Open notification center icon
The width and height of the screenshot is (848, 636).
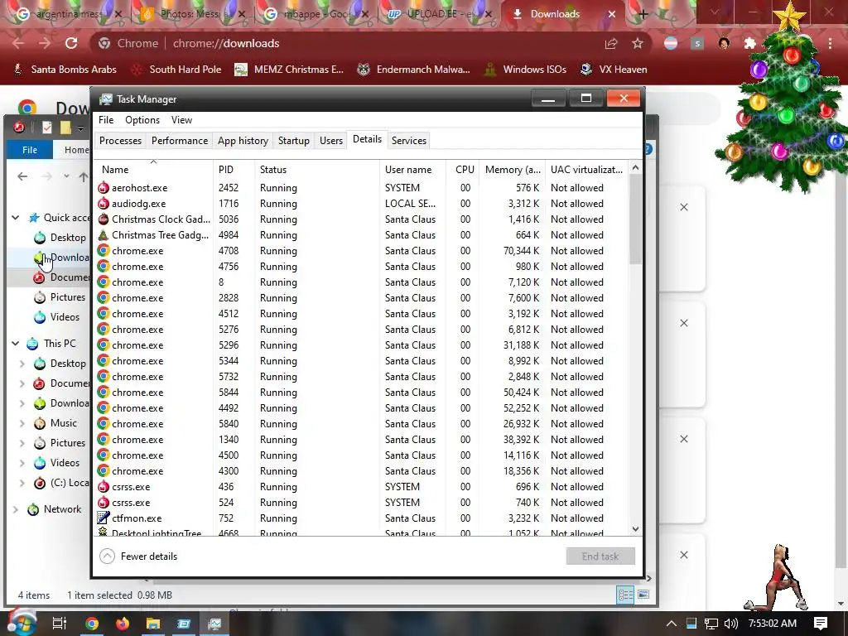tap(821, 624)
